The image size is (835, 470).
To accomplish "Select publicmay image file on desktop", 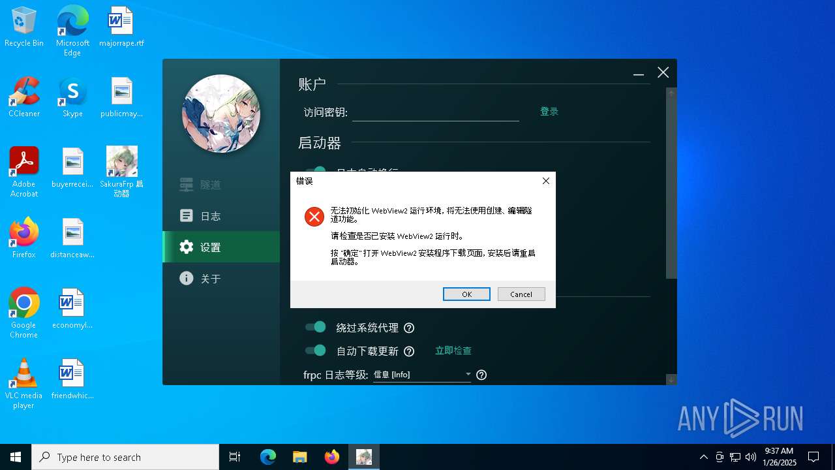I will [121, 97].
